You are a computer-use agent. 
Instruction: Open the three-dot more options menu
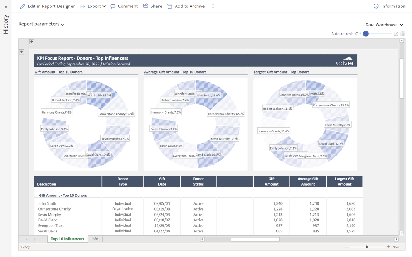pyautogui.click(x=213, y=6)
